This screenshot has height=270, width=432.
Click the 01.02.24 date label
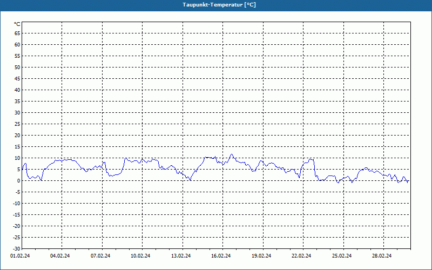(20, 256)
